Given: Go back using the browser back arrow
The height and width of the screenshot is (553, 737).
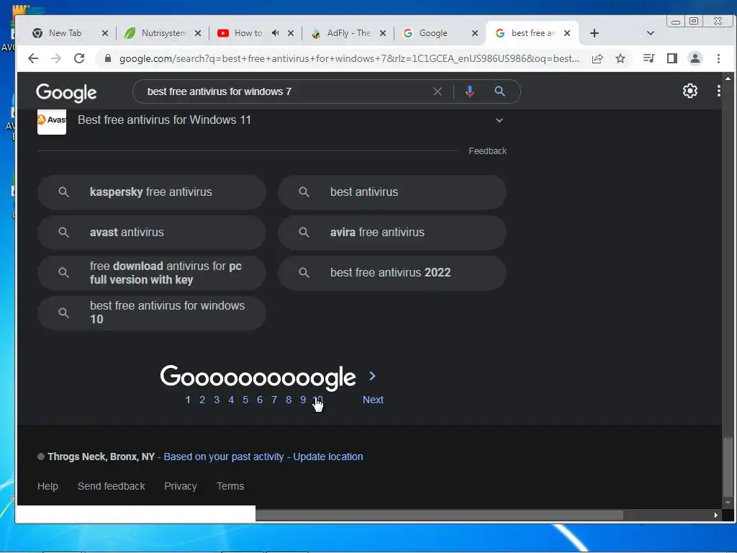Looking at the screenshot, I should tap(33, 58).
